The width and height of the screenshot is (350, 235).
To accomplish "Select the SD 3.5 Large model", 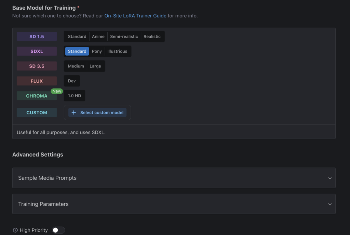I will tap(95, 66).
